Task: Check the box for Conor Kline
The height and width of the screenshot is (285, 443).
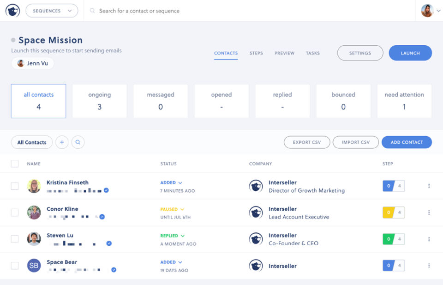Action: click(x=15, y=212)
